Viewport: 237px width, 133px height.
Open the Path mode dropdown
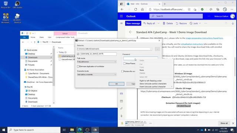coord(97,62)
